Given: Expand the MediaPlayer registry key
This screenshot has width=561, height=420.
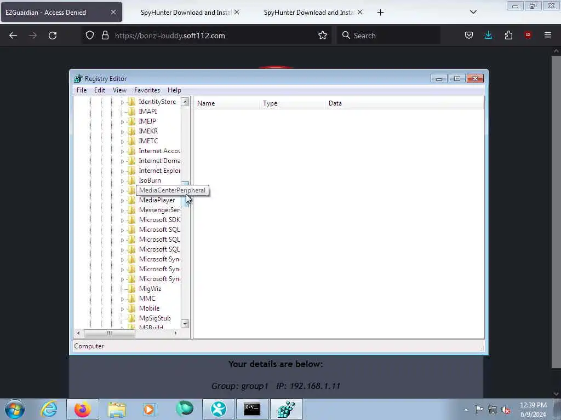Looking at the screenshot, I should coord(122,201).
